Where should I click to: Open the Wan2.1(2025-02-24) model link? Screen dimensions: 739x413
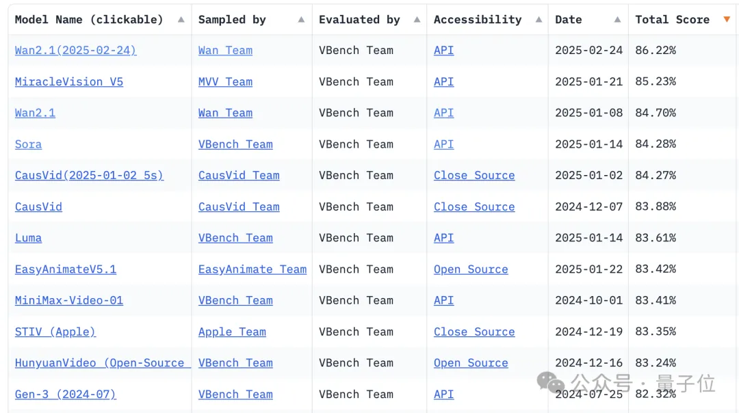pos(75,51)
